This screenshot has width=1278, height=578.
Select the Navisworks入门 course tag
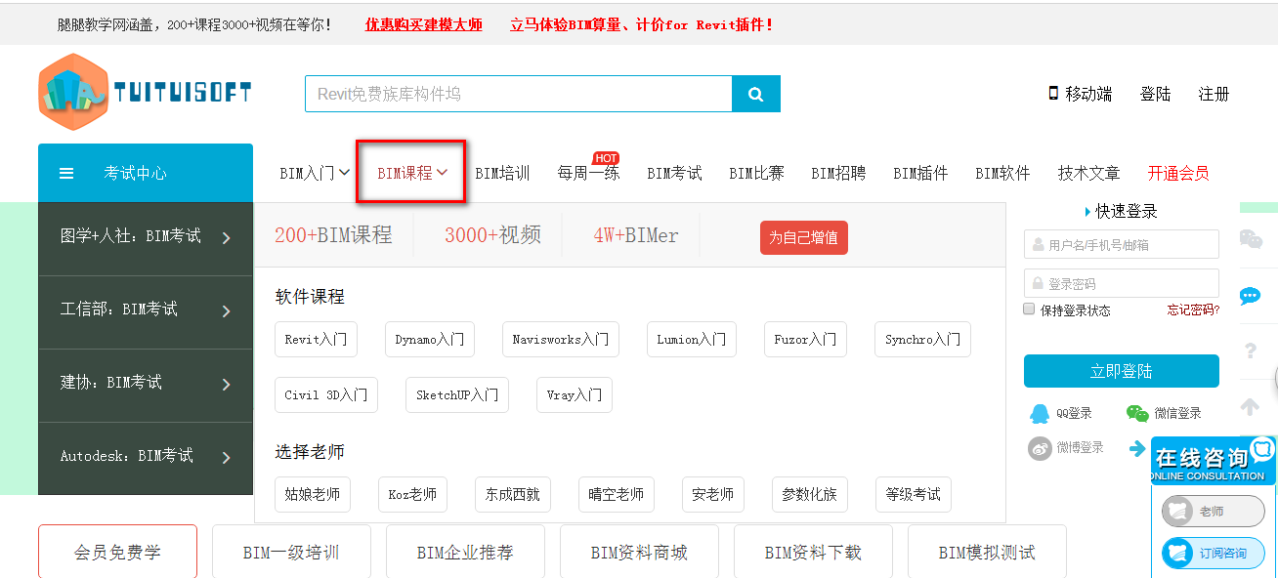pos(561,339)
